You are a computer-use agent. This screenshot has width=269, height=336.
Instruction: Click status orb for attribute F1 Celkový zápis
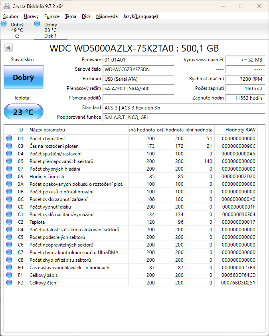9,275
